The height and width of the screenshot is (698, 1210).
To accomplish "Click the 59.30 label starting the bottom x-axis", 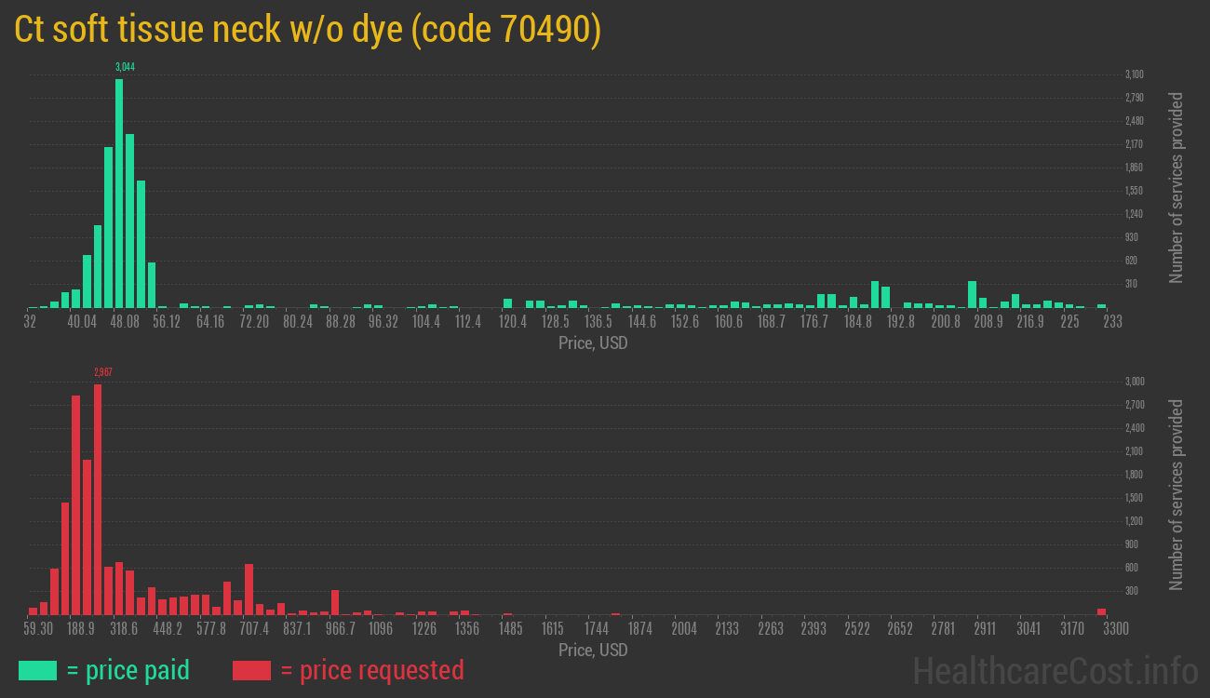I will point(38,629).
